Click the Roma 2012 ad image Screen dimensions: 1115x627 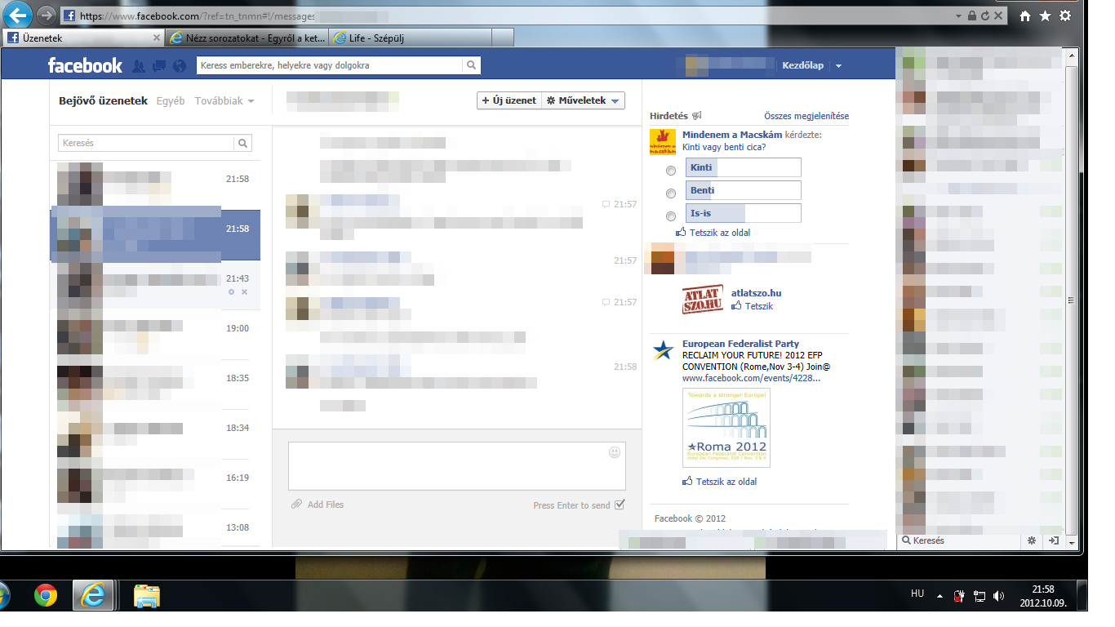pyautogui.click(x=726, y=428)
